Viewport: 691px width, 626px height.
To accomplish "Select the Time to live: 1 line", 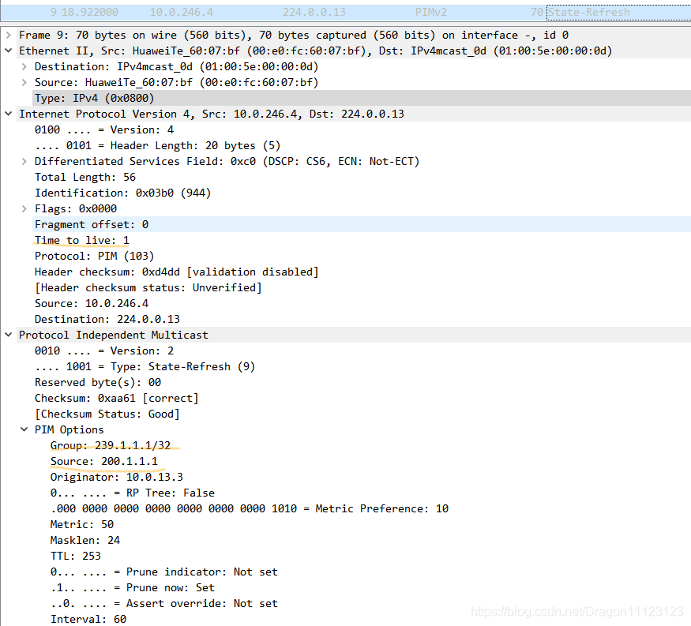I will [x=82, y=240].
